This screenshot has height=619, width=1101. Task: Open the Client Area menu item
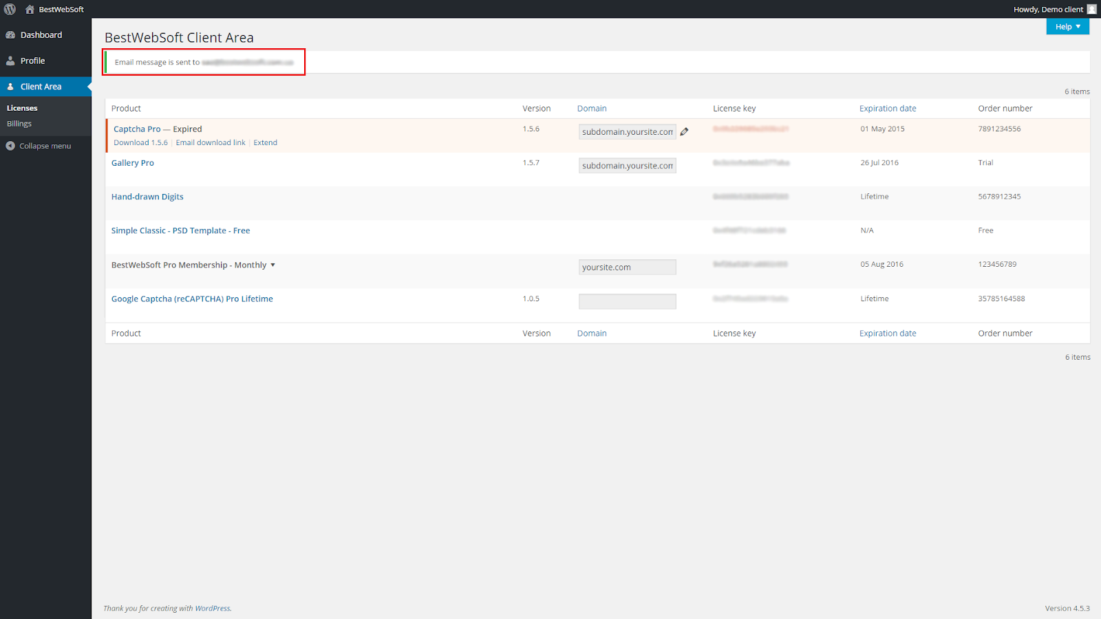45,87
